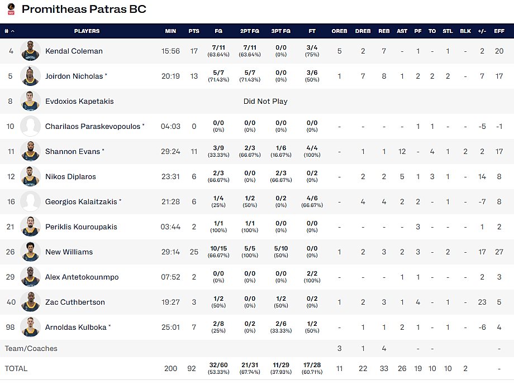The image size is (514, 385).
Task: Open Alex Antetokounmpo's player photo
Action: pyautogui.click(x=30, y=277)
